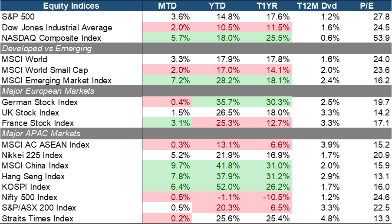392x224 pixels.
Task: Click the Major APAC Markets section label
Action: pos(41,133)
